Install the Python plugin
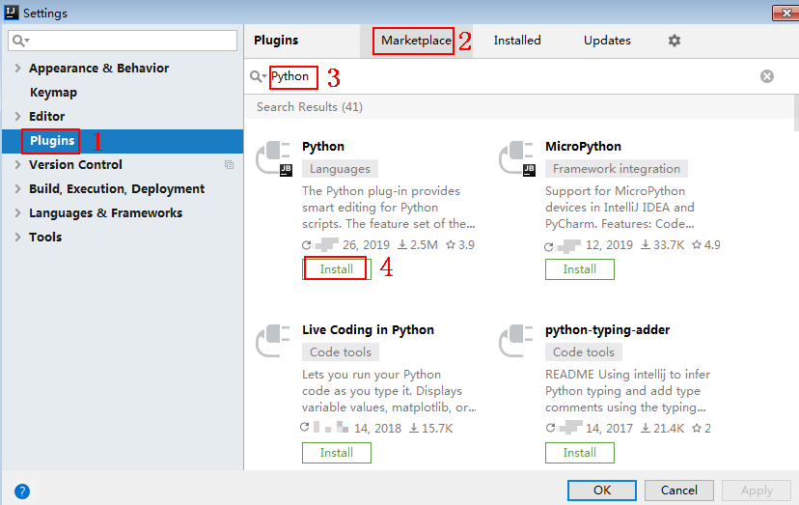 [337, 268]
